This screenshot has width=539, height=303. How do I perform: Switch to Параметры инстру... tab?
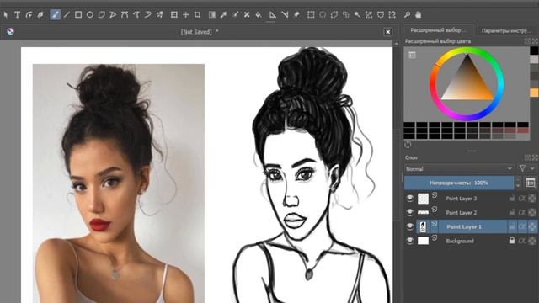pos(506,30)
